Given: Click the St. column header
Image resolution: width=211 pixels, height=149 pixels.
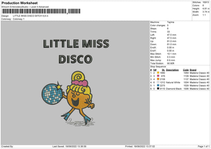Looking at the screenshot, I should tap(164, 70).
